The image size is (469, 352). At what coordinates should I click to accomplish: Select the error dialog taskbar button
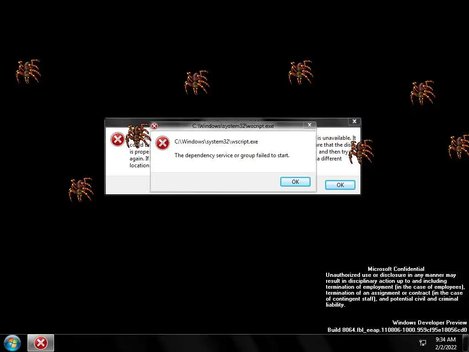tap(41, 343)
